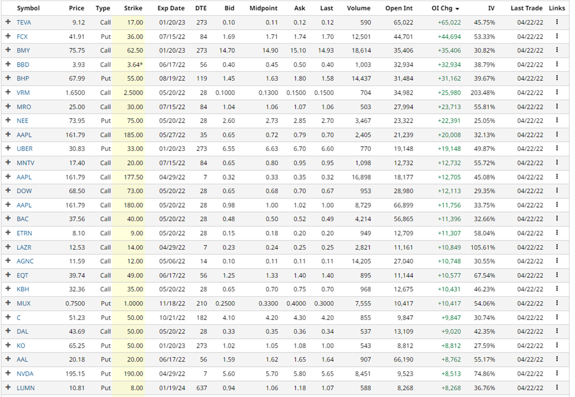
Task: Open the BMY symbol link
Action: [x=23, y=51]
